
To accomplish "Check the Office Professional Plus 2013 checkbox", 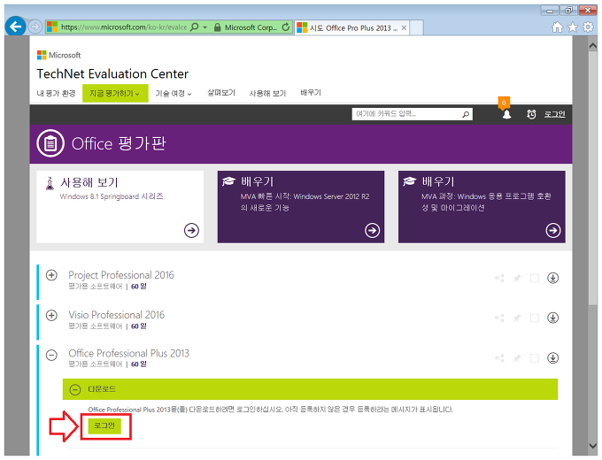I will (x=535, y=358).
